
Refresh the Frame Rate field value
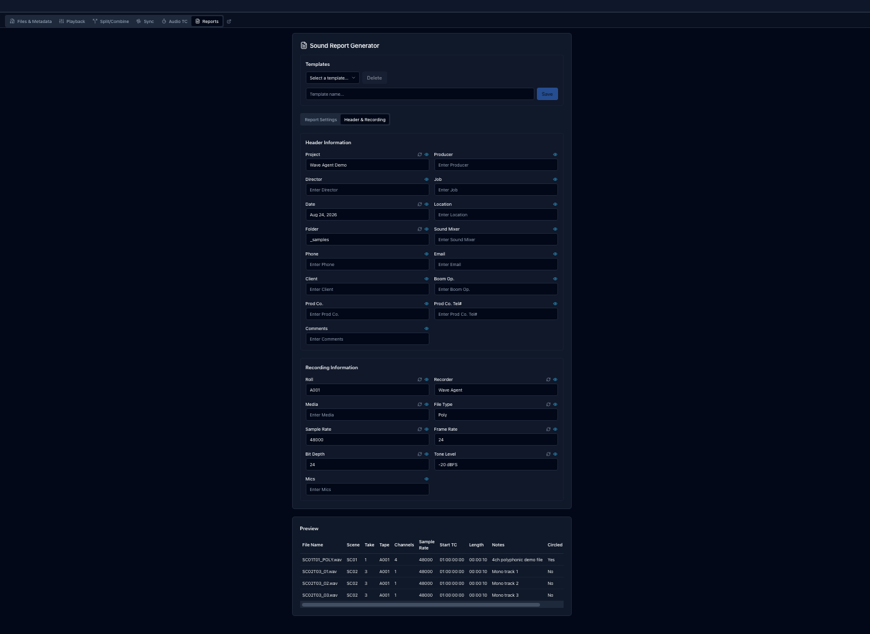pyautogui.click(x=548, y=429)
